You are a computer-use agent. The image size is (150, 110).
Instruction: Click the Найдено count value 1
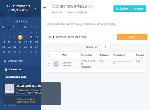pyautogui.click(x=105, y=47)
